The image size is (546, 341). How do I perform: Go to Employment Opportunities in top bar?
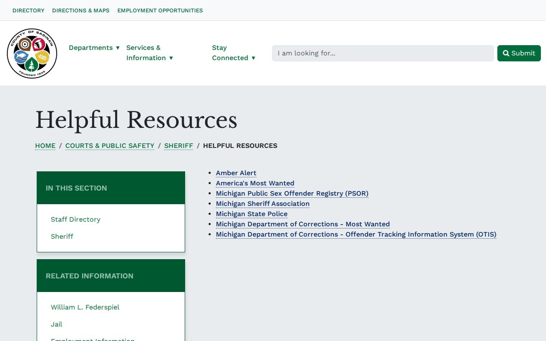click(160, 10)
